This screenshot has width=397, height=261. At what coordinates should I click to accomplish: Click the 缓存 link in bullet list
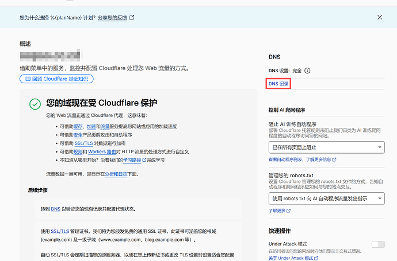coord(78,126)
